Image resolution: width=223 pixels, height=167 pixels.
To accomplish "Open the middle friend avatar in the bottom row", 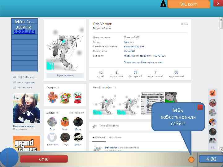I will pos(65,137).
